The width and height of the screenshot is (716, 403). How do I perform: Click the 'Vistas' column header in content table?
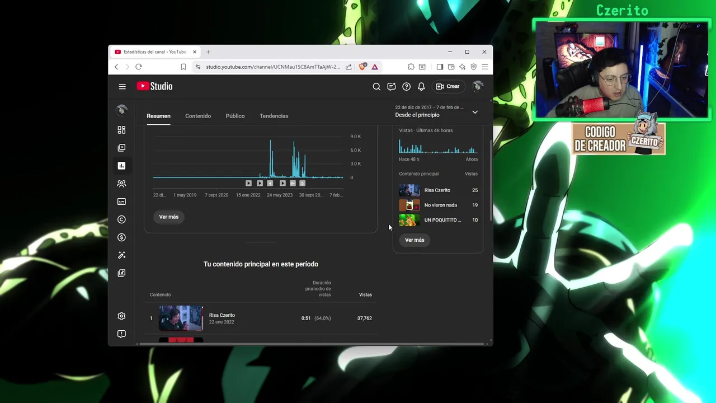coord(365,294)
